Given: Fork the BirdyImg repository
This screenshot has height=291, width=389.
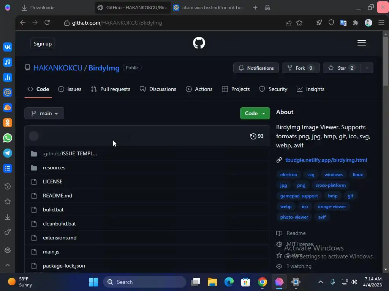Looking at the screenshot, I should point(301,68).
